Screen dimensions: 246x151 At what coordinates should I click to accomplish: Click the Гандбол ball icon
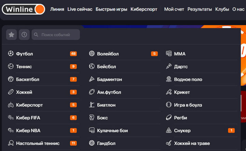point(92,143)
